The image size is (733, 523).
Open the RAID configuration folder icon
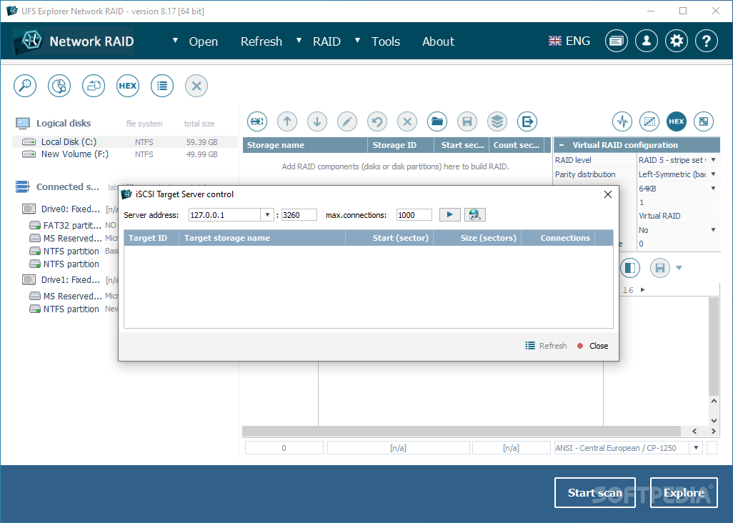pyautogui.click(x=437, y=121)
